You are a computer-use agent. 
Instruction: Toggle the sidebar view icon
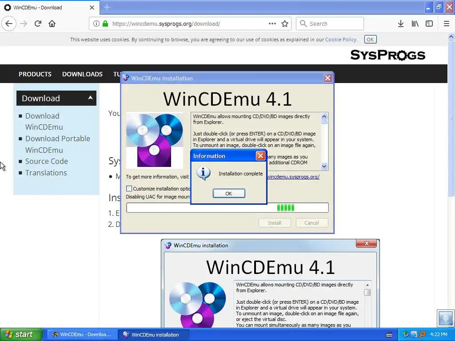point(429,24)
